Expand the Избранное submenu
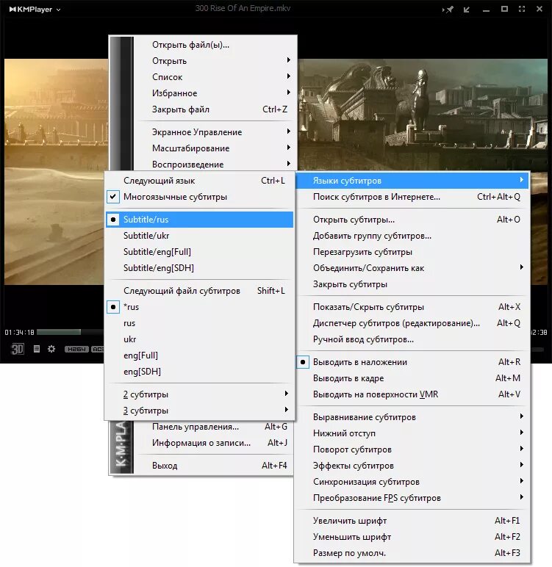 click(x=216, y=93)
